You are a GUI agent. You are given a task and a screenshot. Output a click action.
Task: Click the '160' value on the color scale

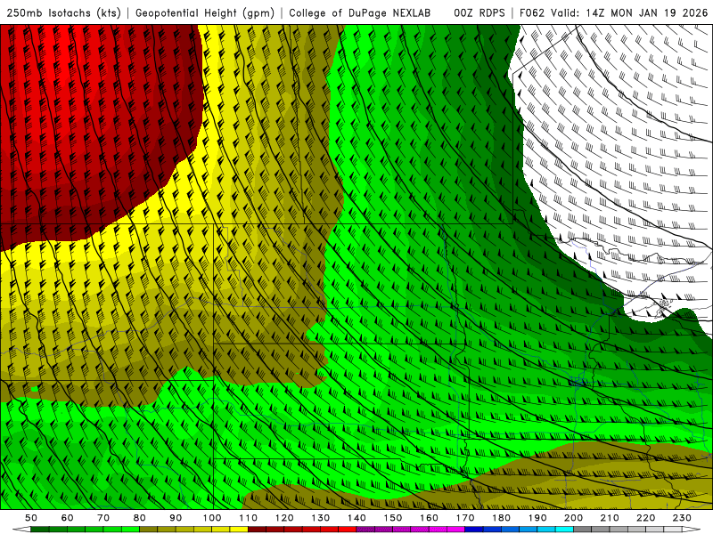coord(429,518)
